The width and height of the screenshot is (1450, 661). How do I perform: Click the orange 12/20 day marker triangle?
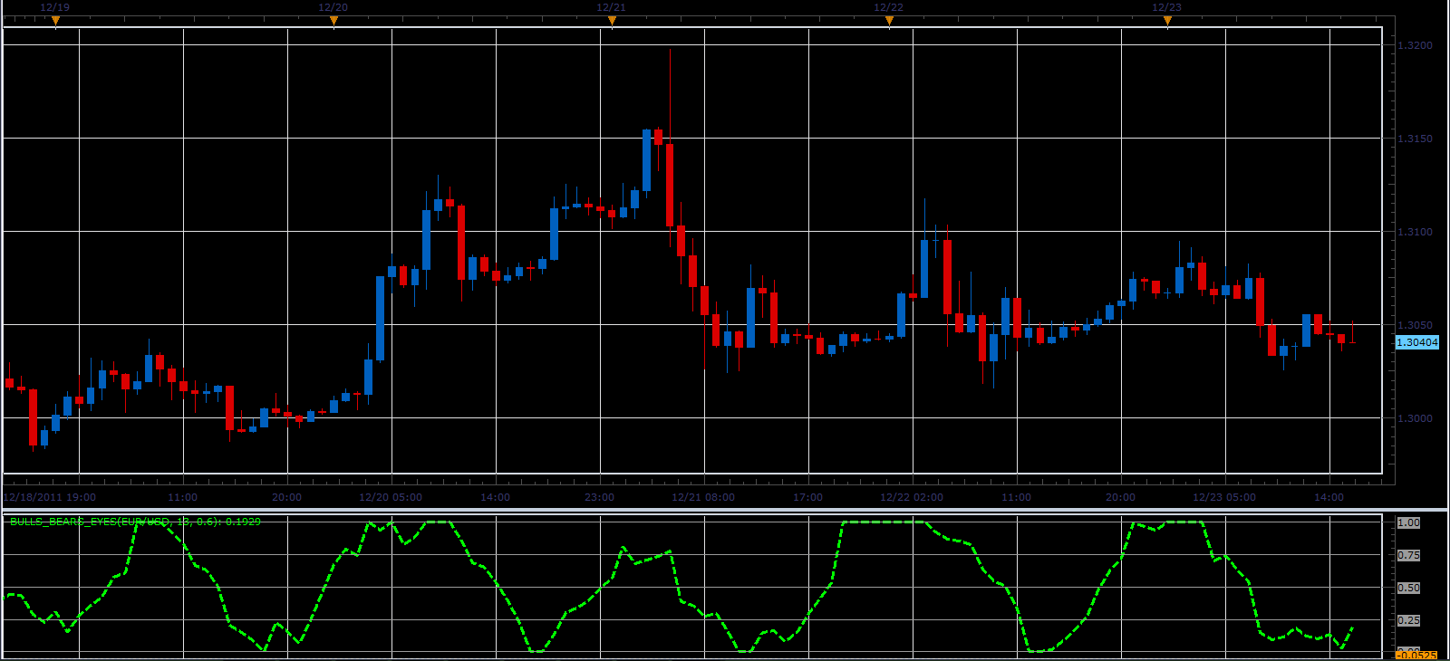(x=333, y=20)
